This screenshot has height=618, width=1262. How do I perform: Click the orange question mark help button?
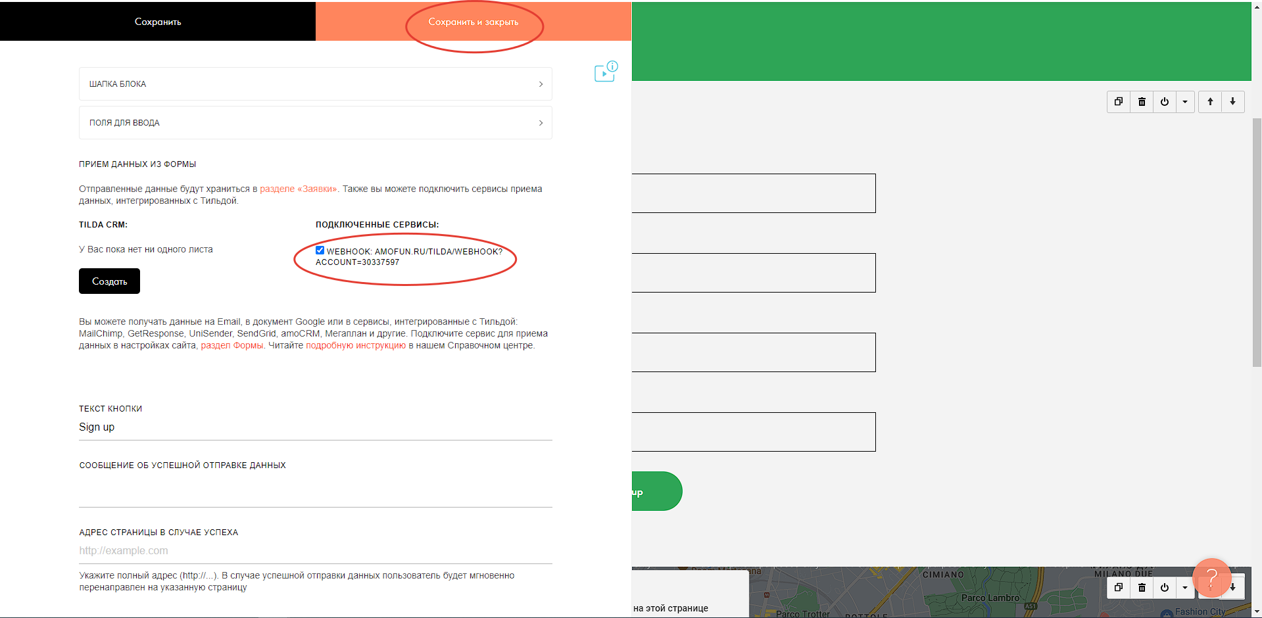tap(1211, 578)
